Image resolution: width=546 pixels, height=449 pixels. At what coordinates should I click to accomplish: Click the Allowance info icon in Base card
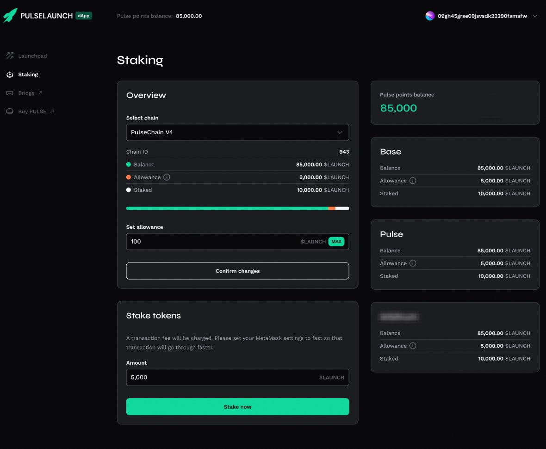pos(412,181)
